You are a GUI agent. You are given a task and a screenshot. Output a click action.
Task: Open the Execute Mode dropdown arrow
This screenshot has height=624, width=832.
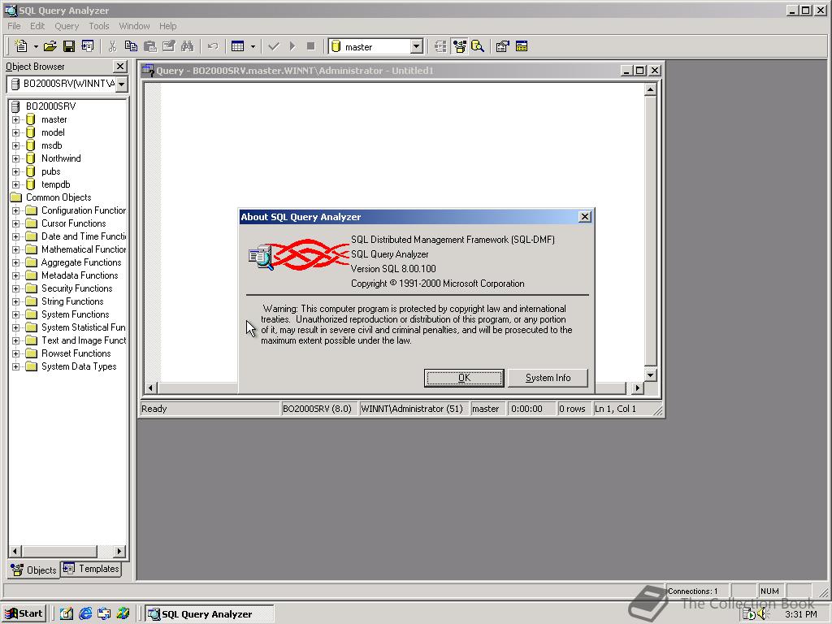point(253,46)
